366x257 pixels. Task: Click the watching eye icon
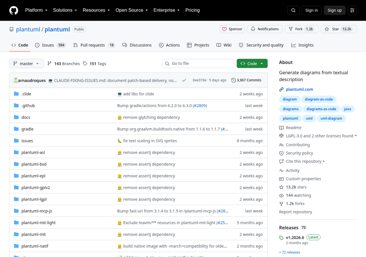point(281,196)
